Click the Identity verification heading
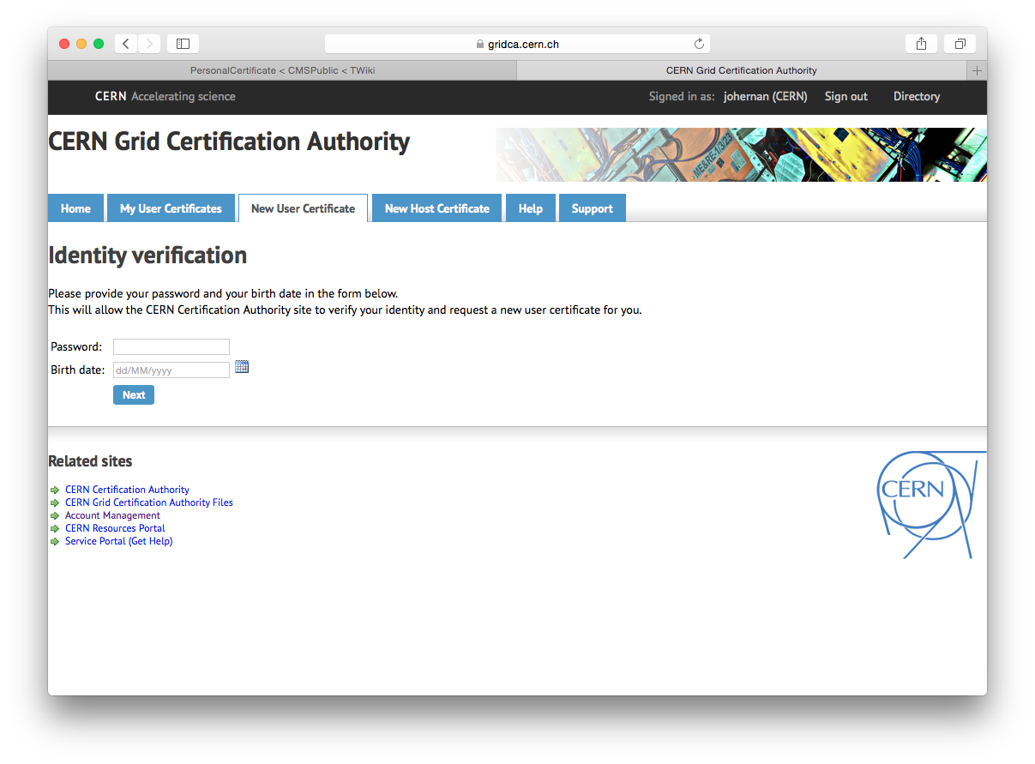This screenshot has height=764, width=1035. 147,256
